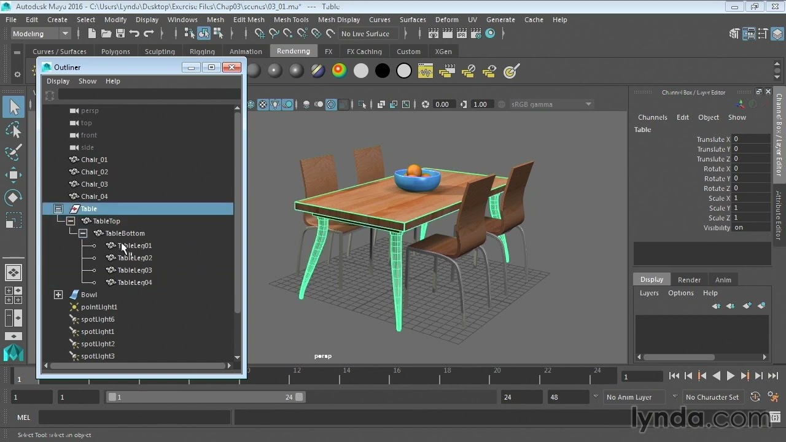786x442 pixels.
Task: Toggle Auto Keyframe button
Action: click(756, 397)
